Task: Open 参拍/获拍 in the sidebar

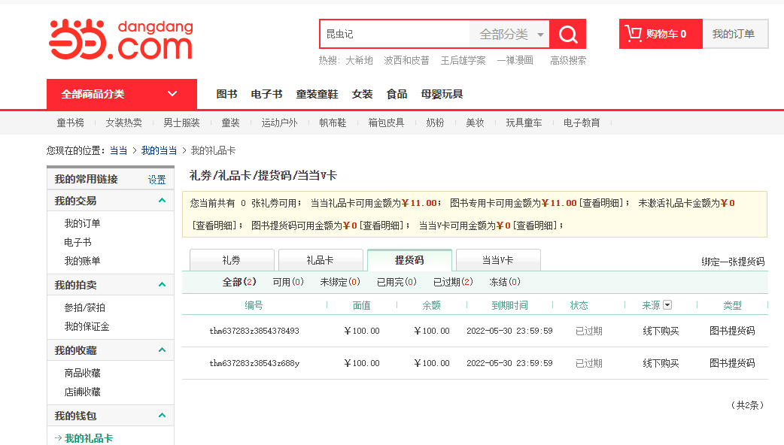Action: 84,307
